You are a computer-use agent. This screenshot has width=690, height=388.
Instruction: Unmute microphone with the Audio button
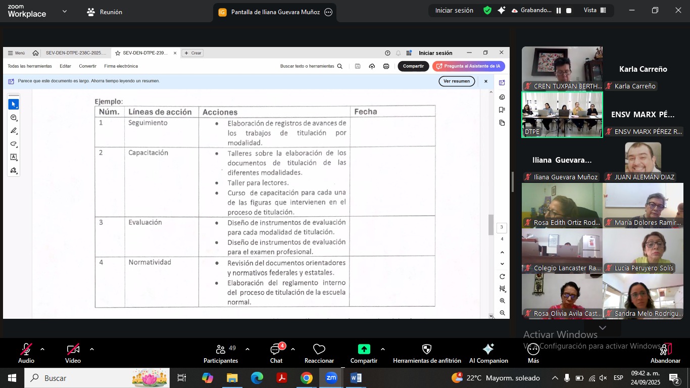pyautogui.click(x=26, y=353)
